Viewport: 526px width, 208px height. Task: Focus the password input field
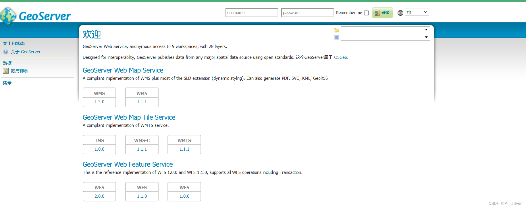pos(307,13)
